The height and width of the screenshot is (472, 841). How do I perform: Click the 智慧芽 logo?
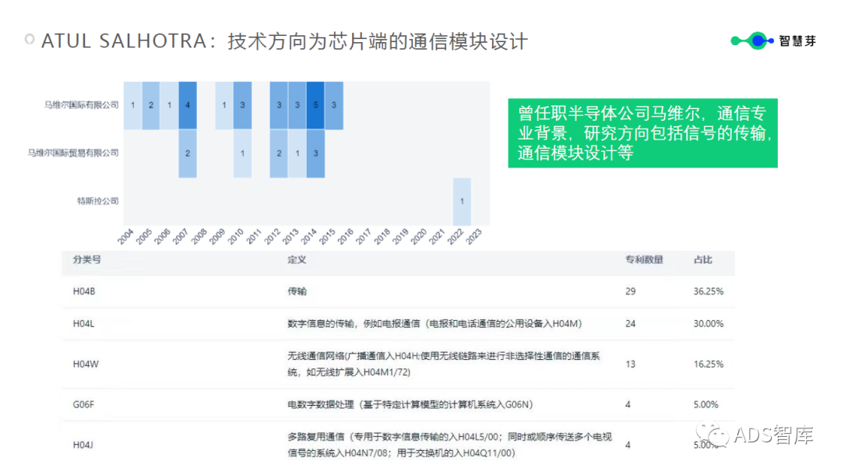click(773, 41)
